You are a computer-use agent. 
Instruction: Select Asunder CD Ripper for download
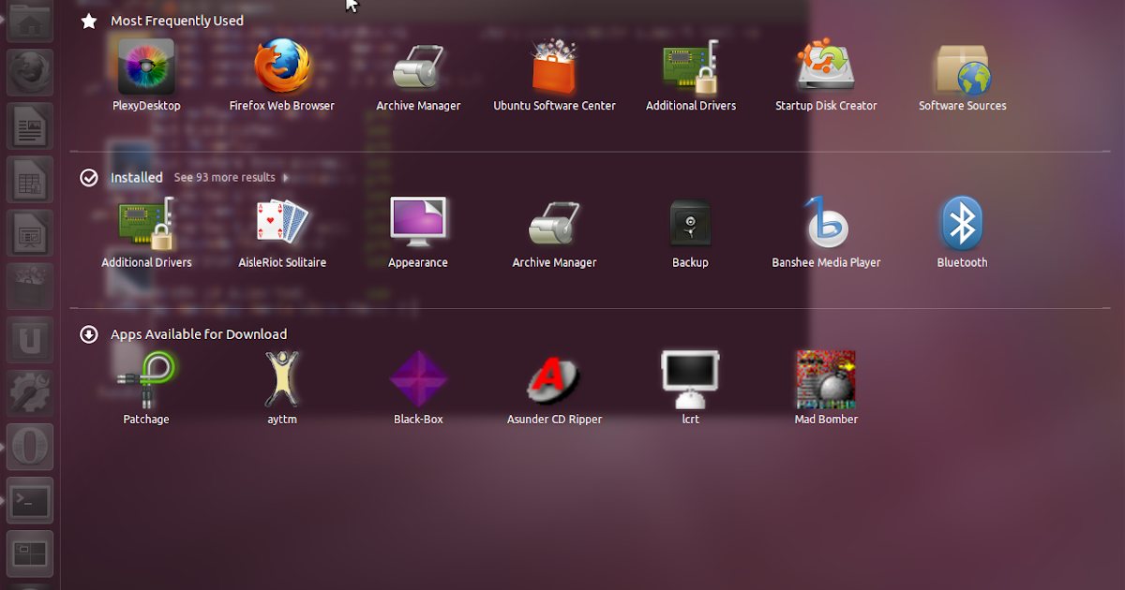(554, 389)
